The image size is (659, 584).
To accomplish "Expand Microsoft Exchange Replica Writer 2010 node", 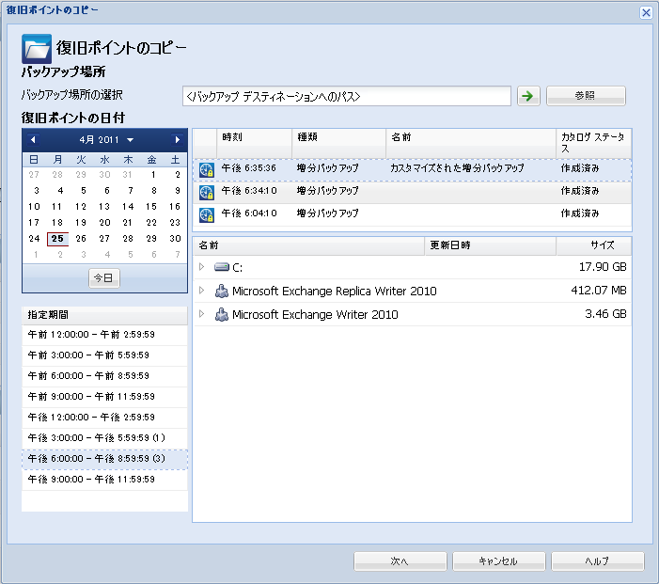I will (x=201, y=292).
